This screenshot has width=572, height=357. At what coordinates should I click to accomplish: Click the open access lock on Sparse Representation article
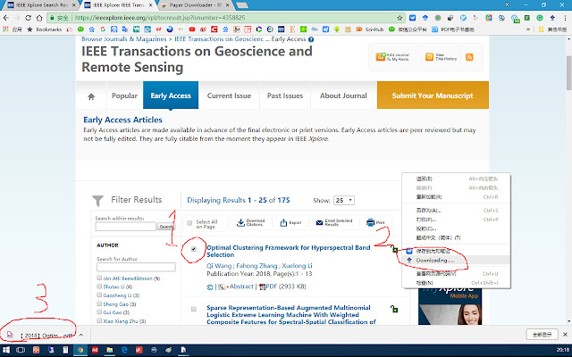[x=394, y=309]
